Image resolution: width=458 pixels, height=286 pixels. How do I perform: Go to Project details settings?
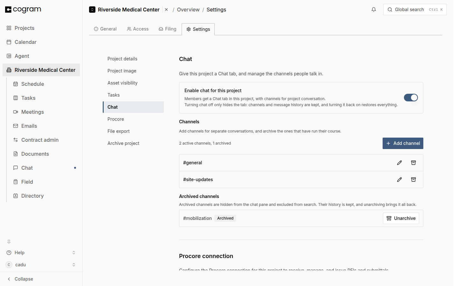coord(133,59)
